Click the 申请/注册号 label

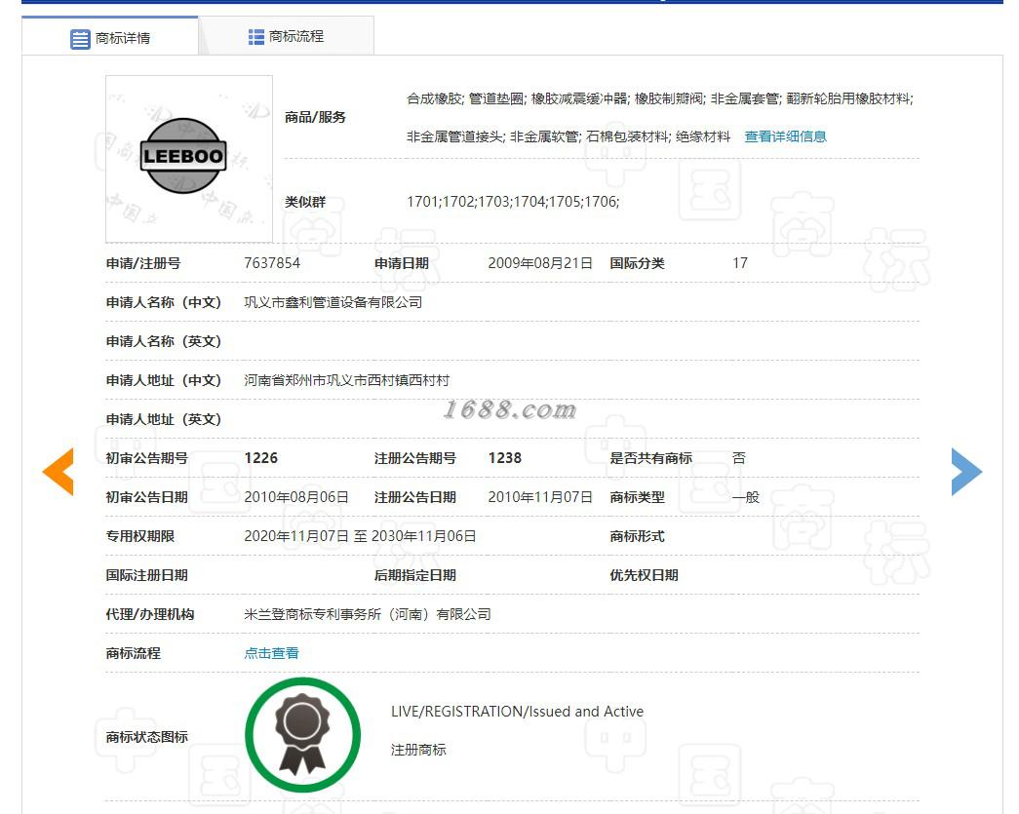tap(143, 263)
